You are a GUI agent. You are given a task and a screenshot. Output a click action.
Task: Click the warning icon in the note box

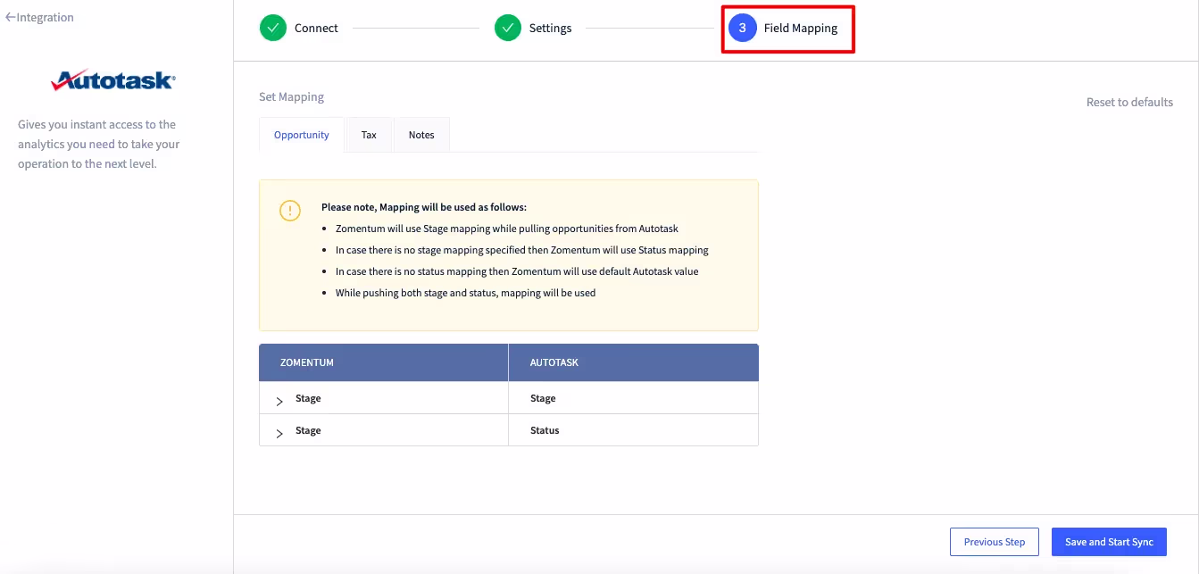290,211
